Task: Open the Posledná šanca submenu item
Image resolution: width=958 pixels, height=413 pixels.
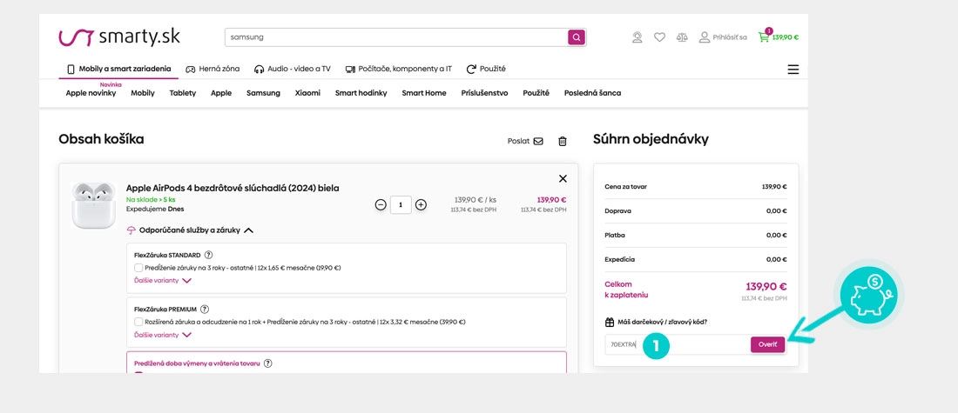Action: (x=592, y=93)
